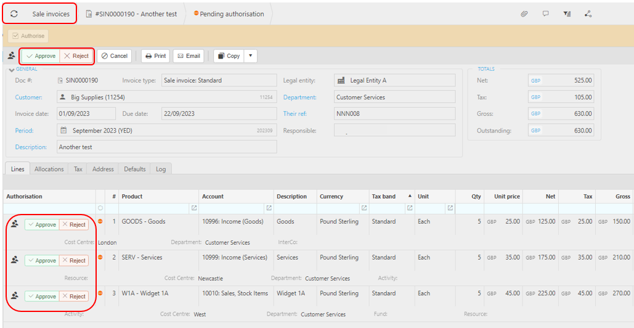Click the Copy button
The image size is (634, 328).
pyautogui.click(x=229, y=56)
